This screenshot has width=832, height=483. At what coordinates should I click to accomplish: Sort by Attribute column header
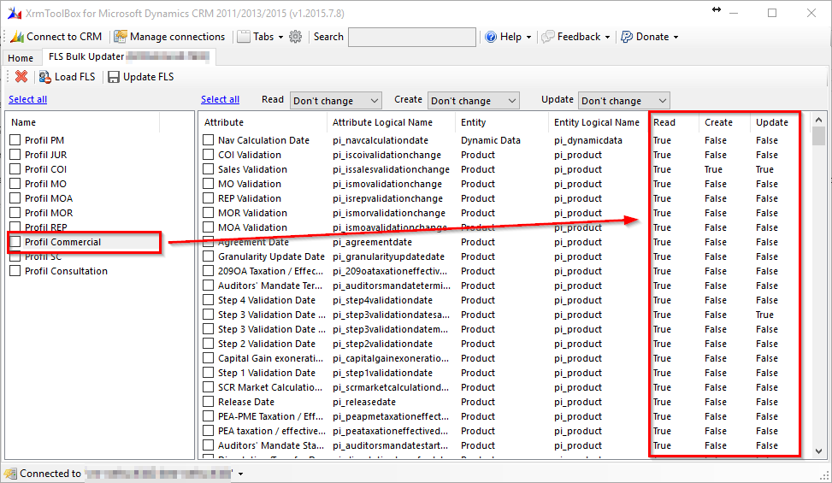(263, 122)
